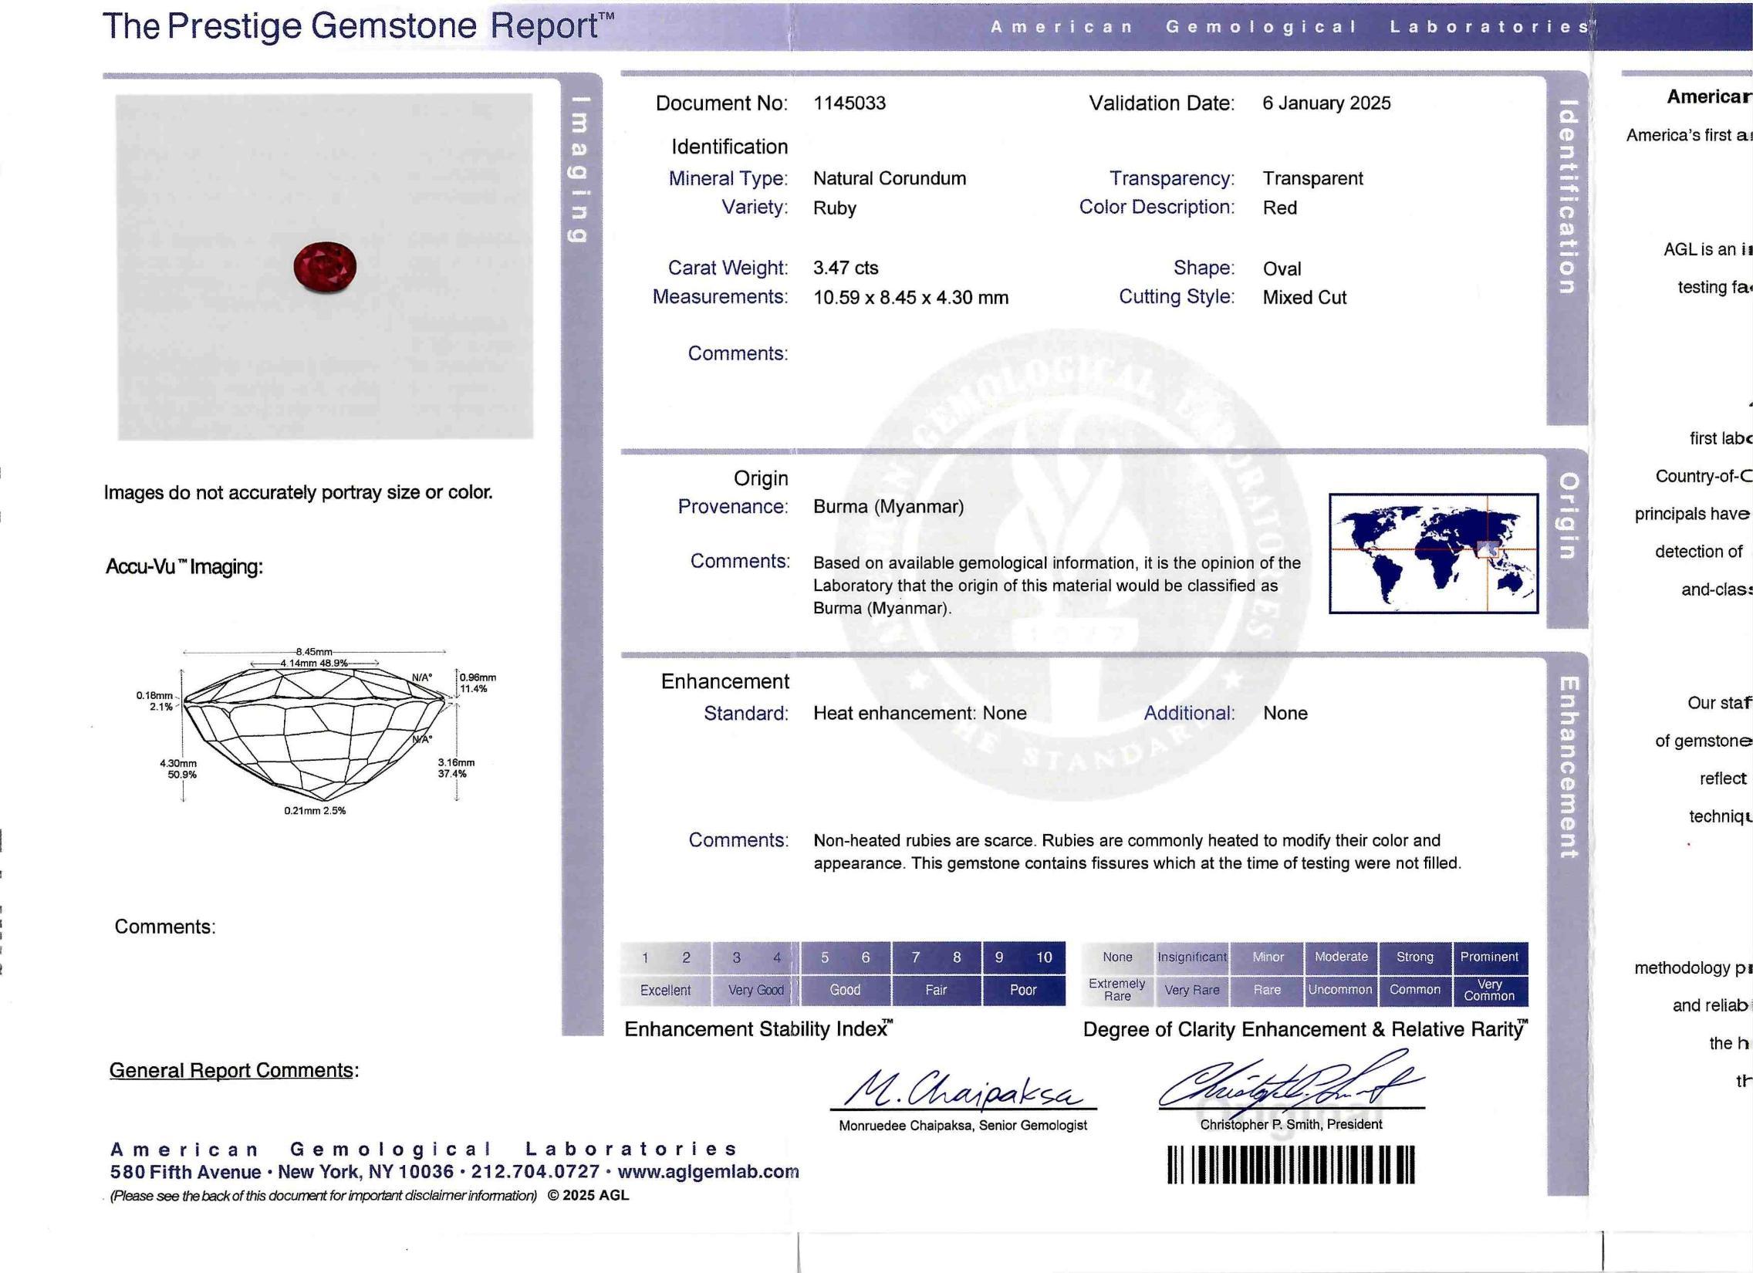Screen dimensions: 1753x1273
Task: Click provenance value 'Burma (Myanmar)'
Action: [x=888, y=507]
